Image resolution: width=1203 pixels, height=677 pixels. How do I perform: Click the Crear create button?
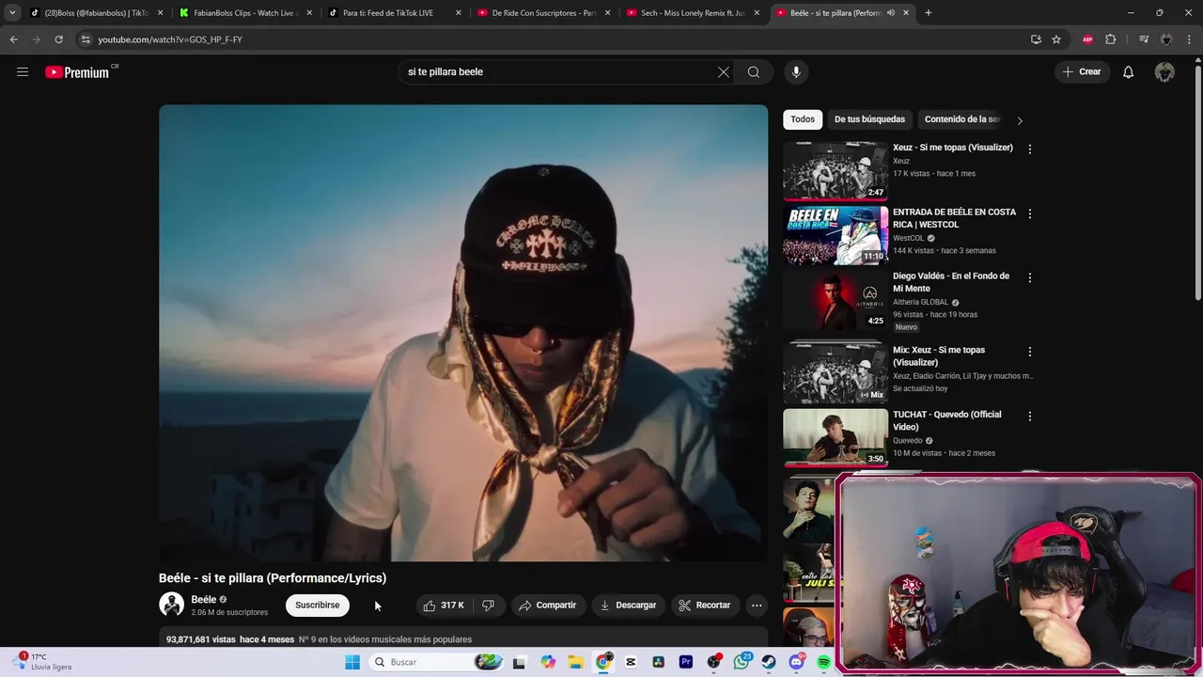(x=1081, y=71)
